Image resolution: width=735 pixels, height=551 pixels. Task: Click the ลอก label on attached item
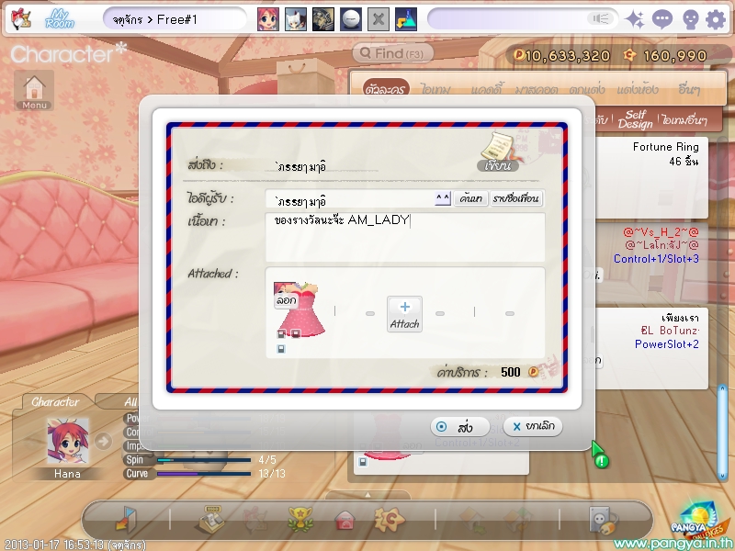286,300
